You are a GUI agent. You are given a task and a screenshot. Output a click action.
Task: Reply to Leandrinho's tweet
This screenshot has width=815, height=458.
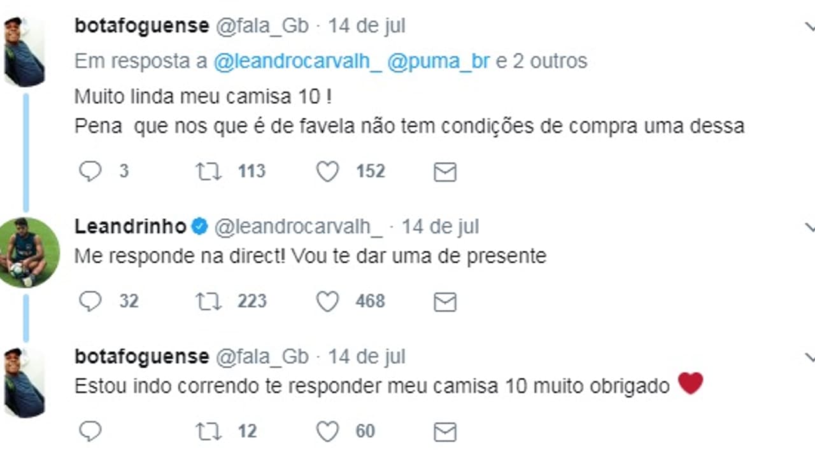(x=90, y=301)
